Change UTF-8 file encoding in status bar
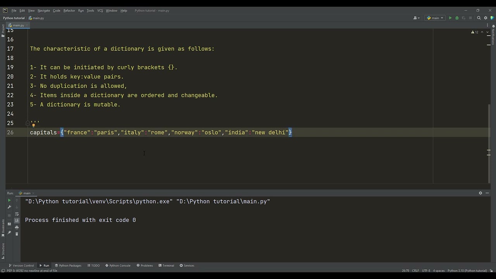This screenshot has height=279, width=496. click(426, 270)
